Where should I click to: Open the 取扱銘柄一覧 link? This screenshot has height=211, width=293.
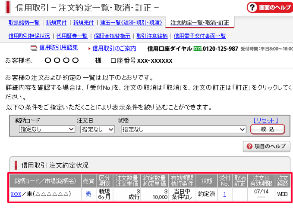pos(24,23)
